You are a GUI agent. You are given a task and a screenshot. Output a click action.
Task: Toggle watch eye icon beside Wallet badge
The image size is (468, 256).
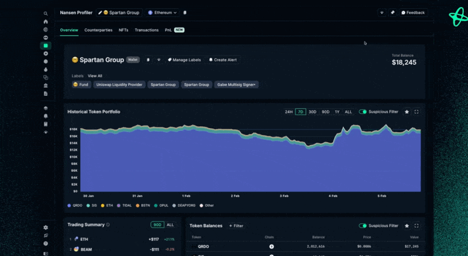click(159, 60)
